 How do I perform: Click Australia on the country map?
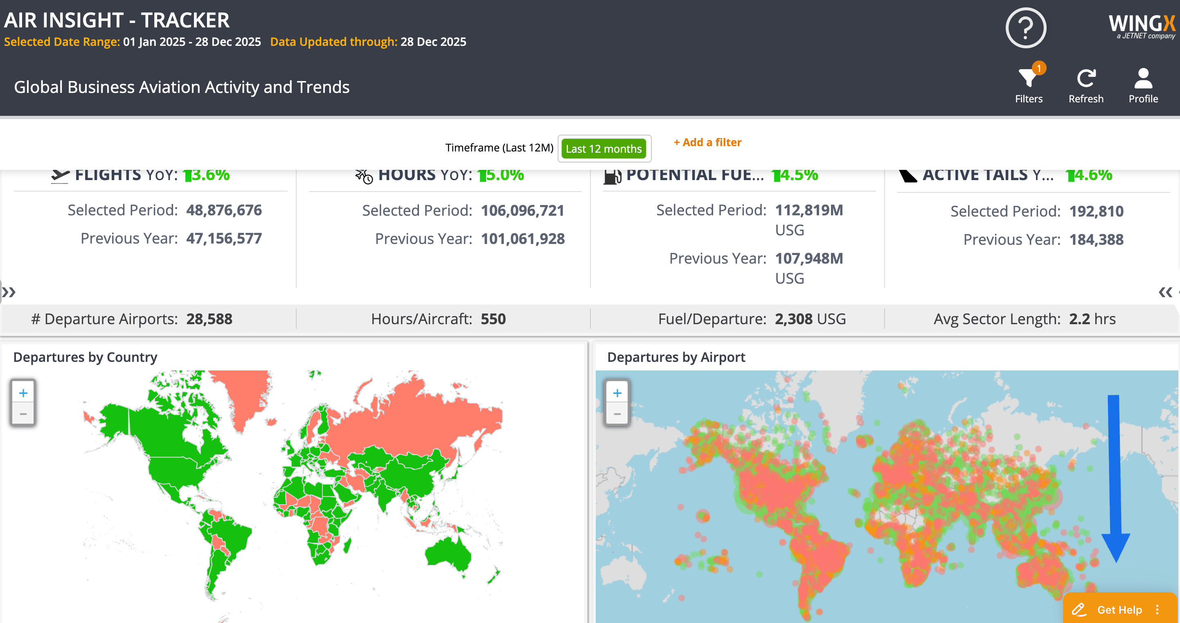[x=448, y=554]
